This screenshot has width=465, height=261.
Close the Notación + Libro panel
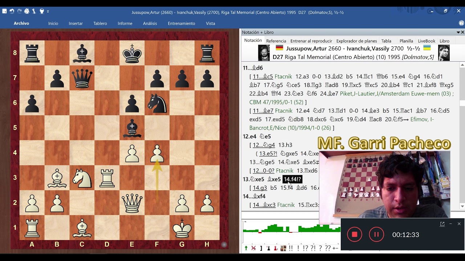coord(462,32)
